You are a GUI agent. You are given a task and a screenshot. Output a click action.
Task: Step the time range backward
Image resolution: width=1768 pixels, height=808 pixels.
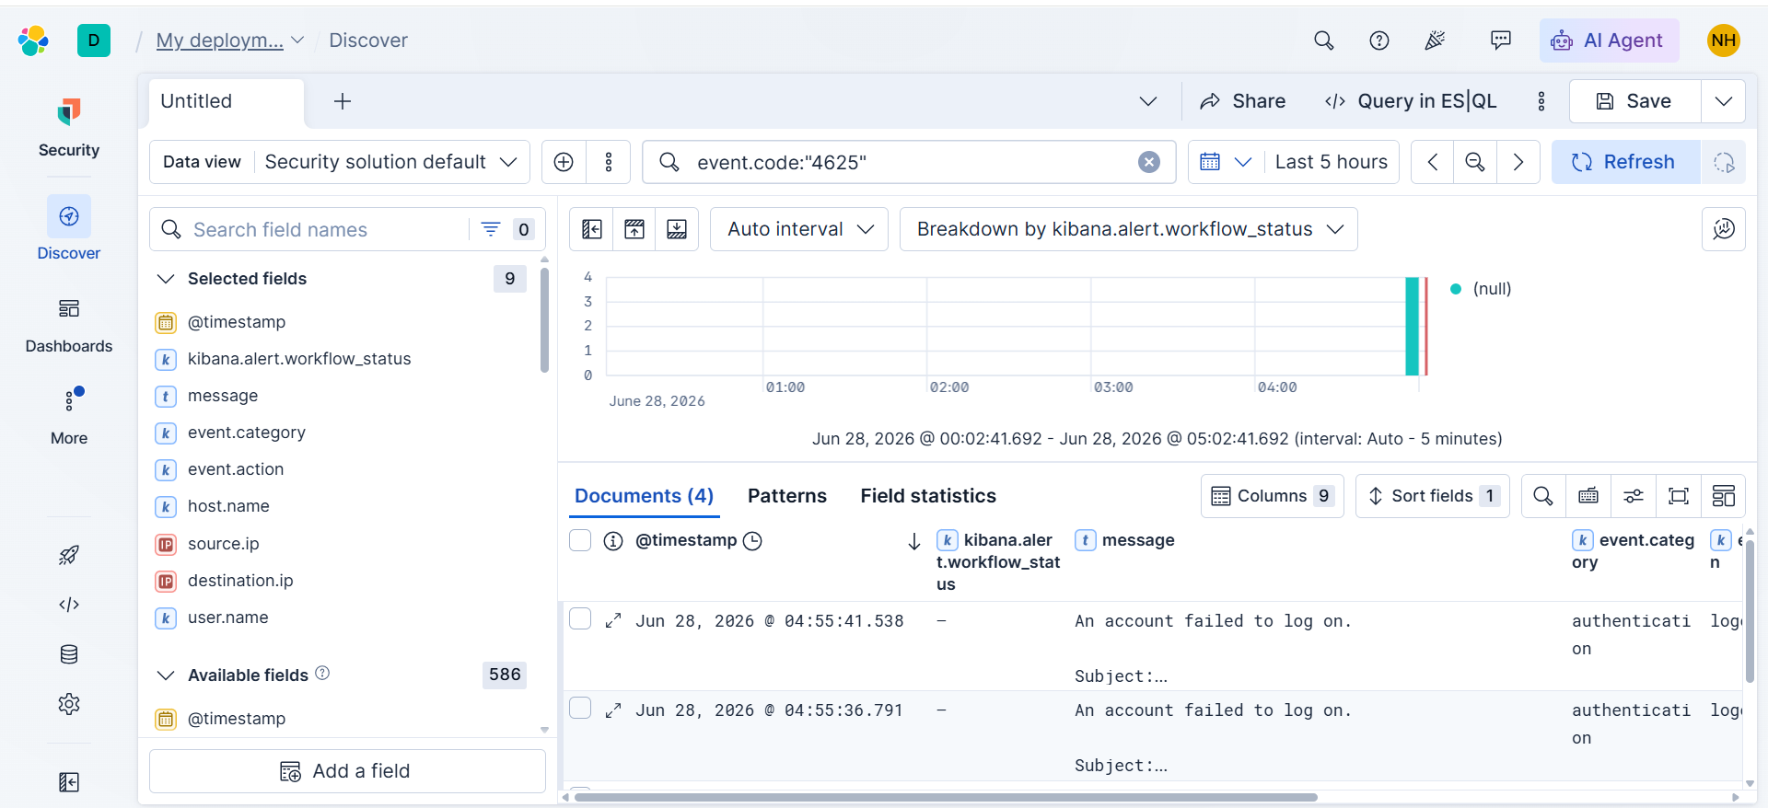coord(1433,162)
